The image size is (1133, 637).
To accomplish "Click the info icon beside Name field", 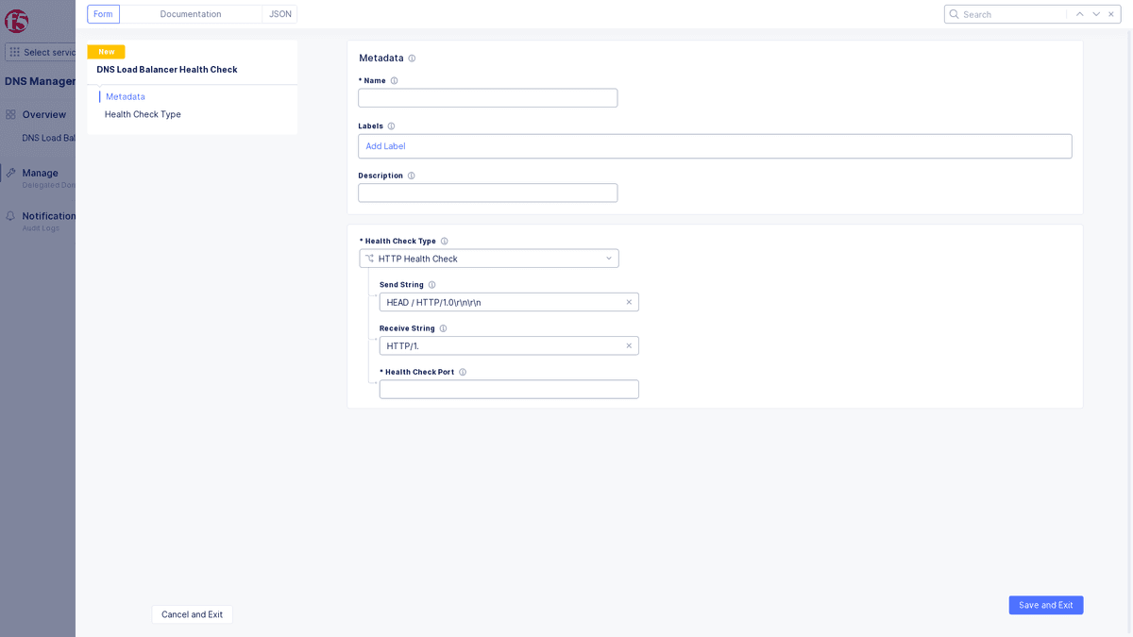I will pyautogui.click(x=396, y=81).
